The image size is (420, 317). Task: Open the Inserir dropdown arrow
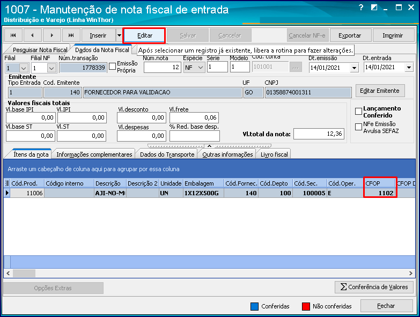(x=119, y=35)
